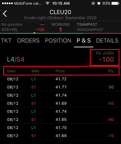Tap the back arrow icon

[5, 14]
